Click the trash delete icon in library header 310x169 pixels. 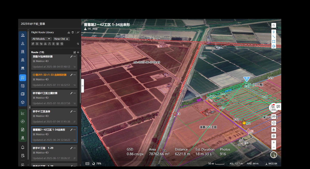[x=73, y=32]
